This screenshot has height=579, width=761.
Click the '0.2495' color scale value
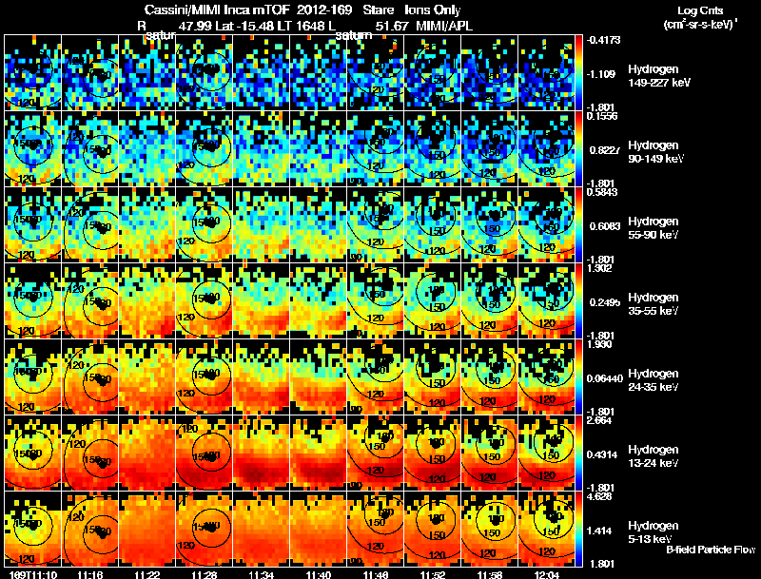click(604, 302)
